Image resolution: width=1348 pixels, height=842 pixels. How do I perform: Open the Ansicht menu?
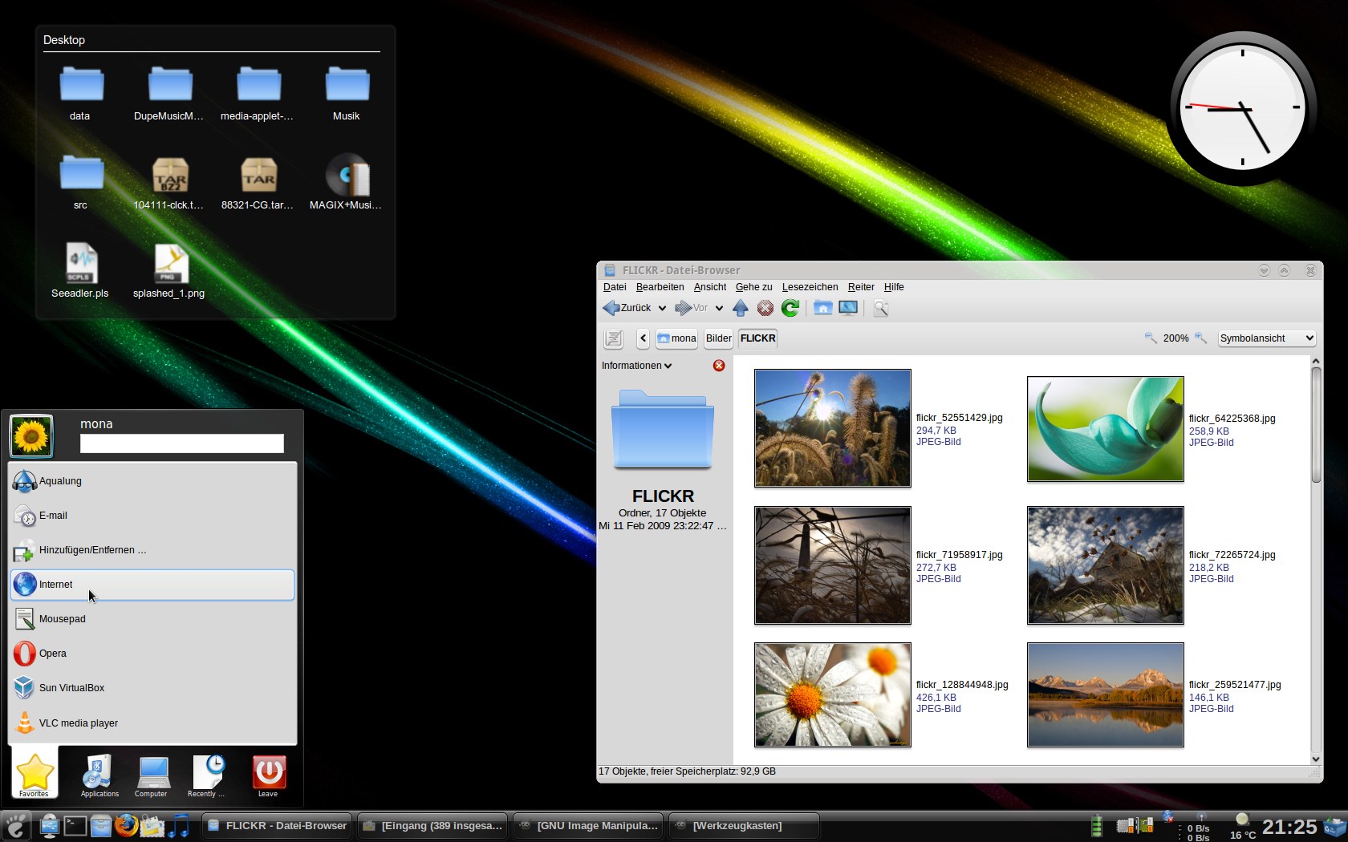(x=709, y=287)
